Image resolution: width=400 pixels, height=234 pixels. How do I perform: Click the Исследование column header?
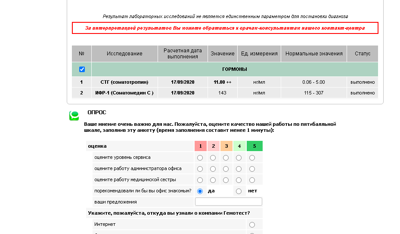coord(124,54)
